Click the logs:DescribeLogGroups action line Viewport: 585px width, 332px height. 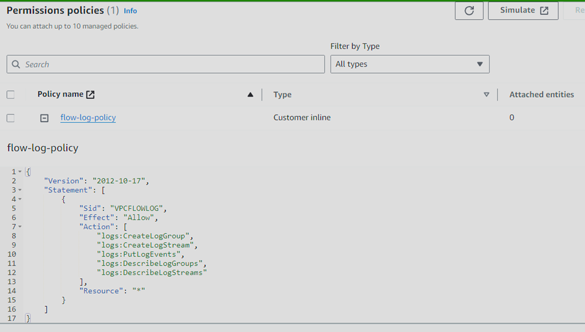[x=151, y=264]
